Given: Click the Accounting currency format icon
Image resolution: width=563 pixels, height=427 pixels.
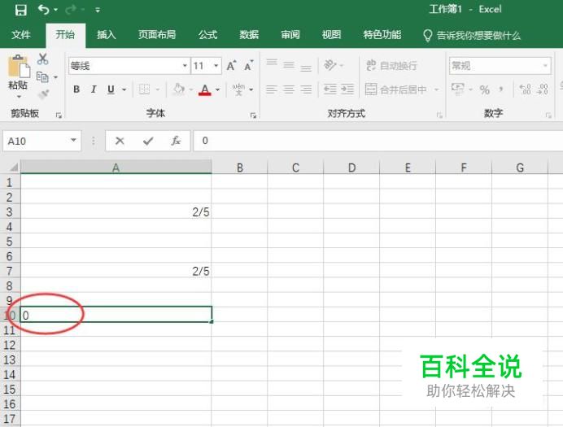Looking at the screenshot, I should [458, 89].
